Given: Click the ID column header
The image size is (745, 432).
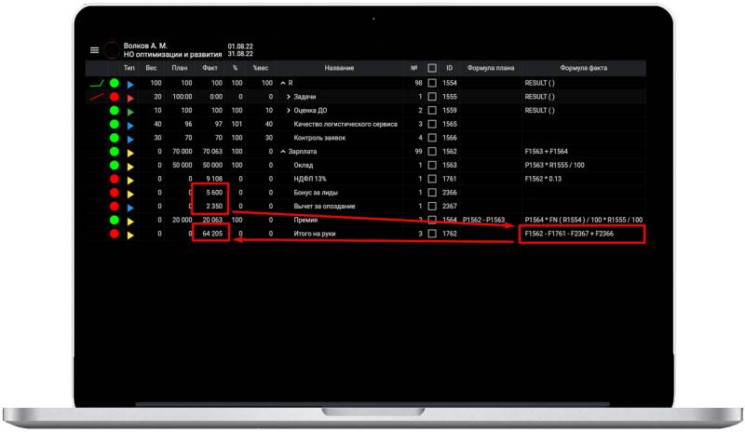Looking at the screenshot, I should pos(450,68).
